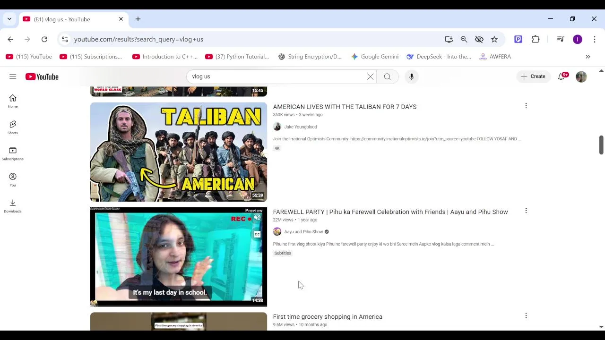Open the Extensions puzzle menu
This screenshot has height=340, width=605.
click(x=536, y=39)
